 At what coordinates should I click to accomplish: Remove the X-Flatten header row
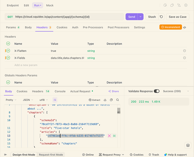[185, 51]
